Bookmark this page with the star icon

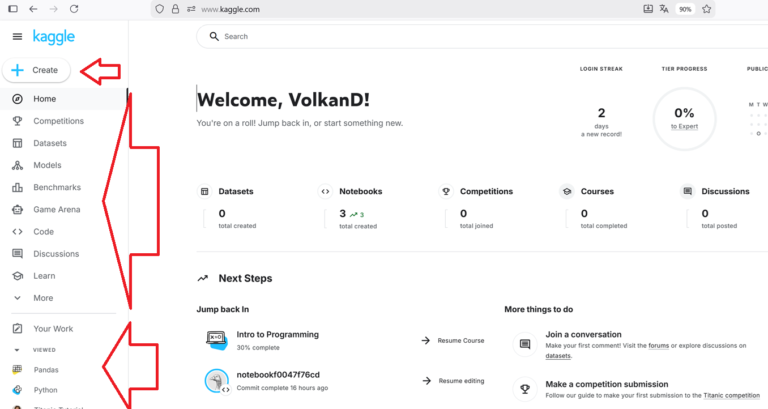[x=706, y=9]
